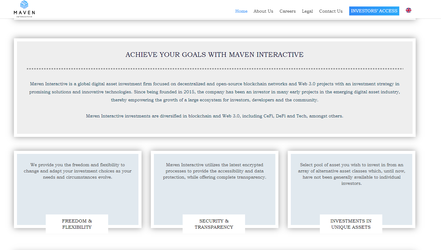The image size is (441, 250).
Task: Select the Investments in Unique Assets label
Action: tap(351, 224)
